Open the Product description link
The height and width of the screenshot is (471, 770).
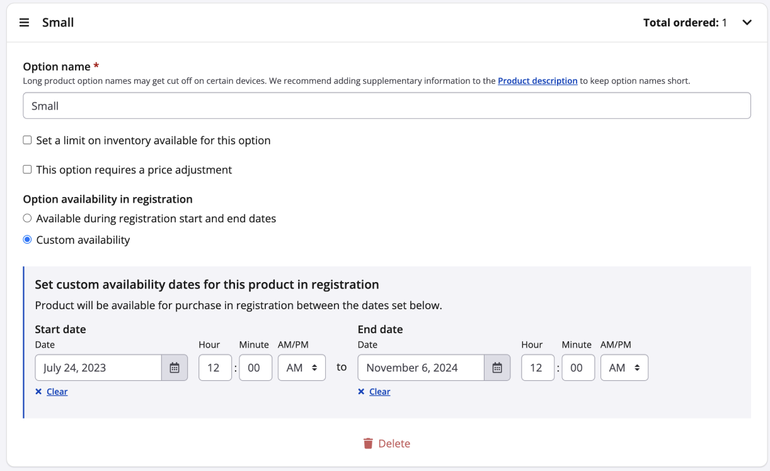click(x=537, y=81)
